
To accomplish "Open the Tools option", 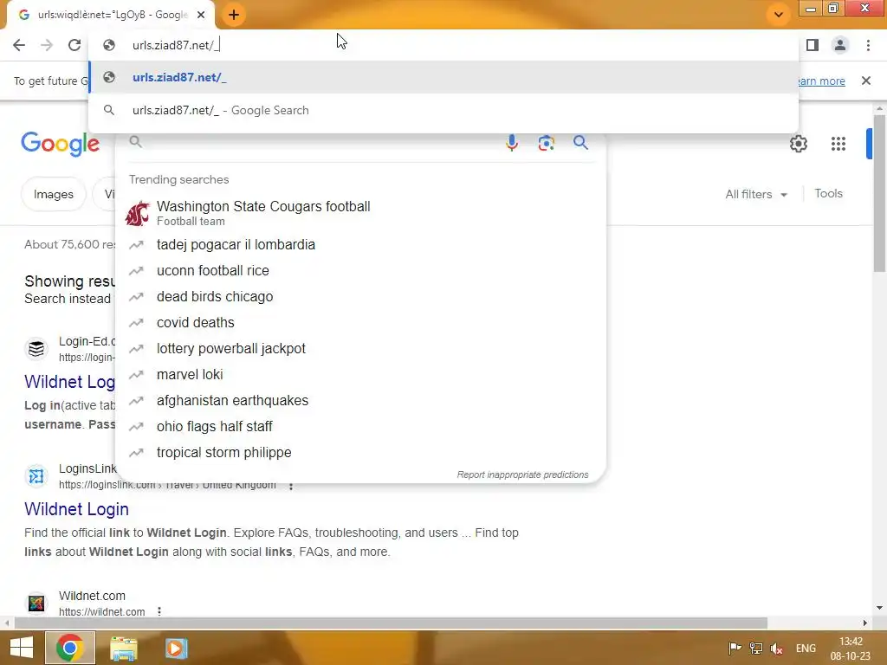I will click(x=829, y=193).
